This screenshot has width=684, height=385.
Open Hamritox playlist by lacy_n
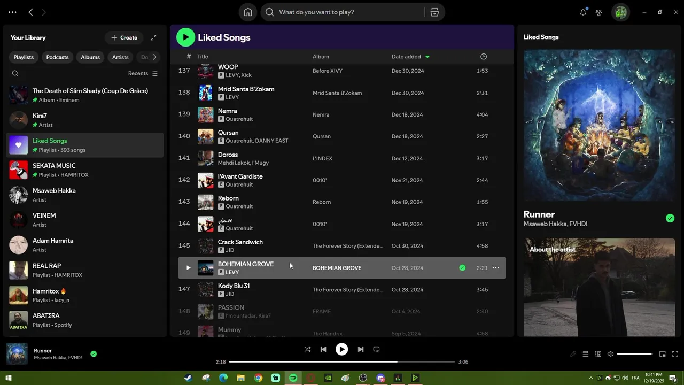(85, 295)
